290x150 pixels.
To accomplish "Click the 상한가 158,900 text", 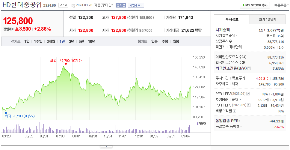I will click(x=141, y=18).
